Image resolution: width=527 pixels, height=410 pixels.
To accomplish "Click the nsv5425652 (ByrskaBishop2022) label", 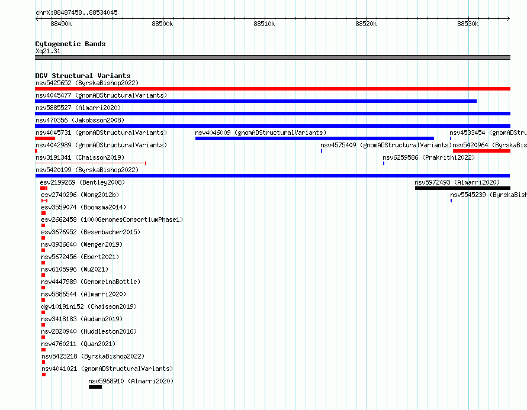I will click(x=87, y=83).
